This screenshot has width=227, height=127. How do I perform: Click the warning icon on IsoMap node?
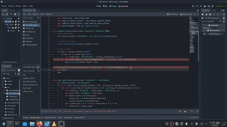13,22
